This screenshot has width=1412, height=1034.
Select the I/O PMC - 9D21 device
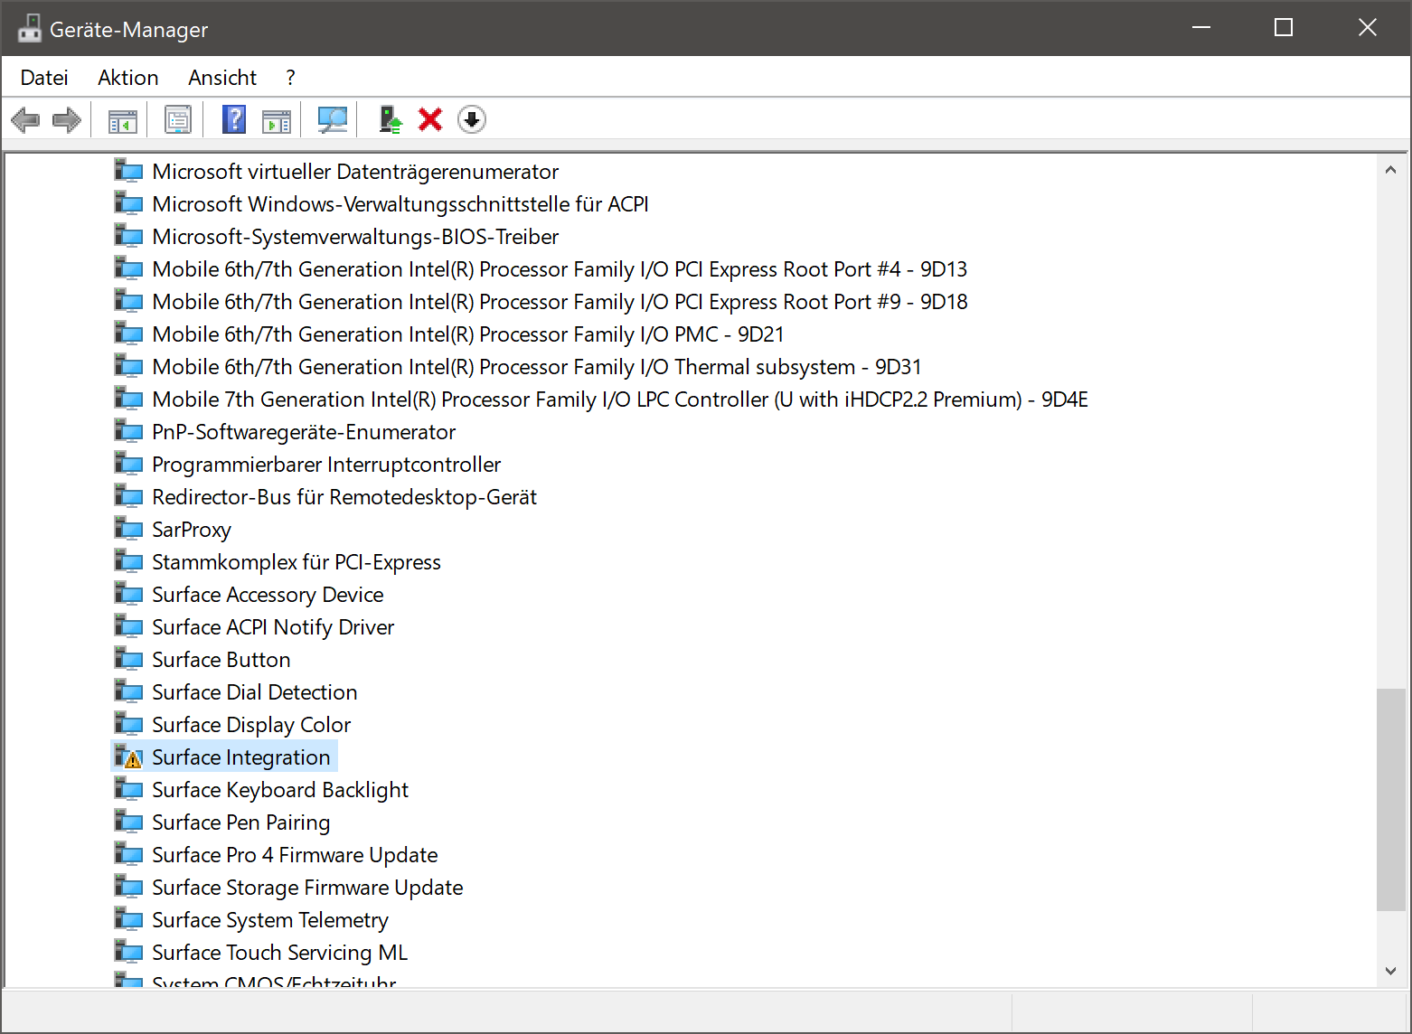click(468, 334)
